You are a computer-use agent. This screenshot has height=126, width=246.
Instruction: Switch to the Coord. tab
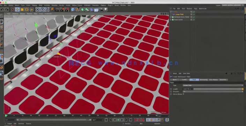click(184, 80)
